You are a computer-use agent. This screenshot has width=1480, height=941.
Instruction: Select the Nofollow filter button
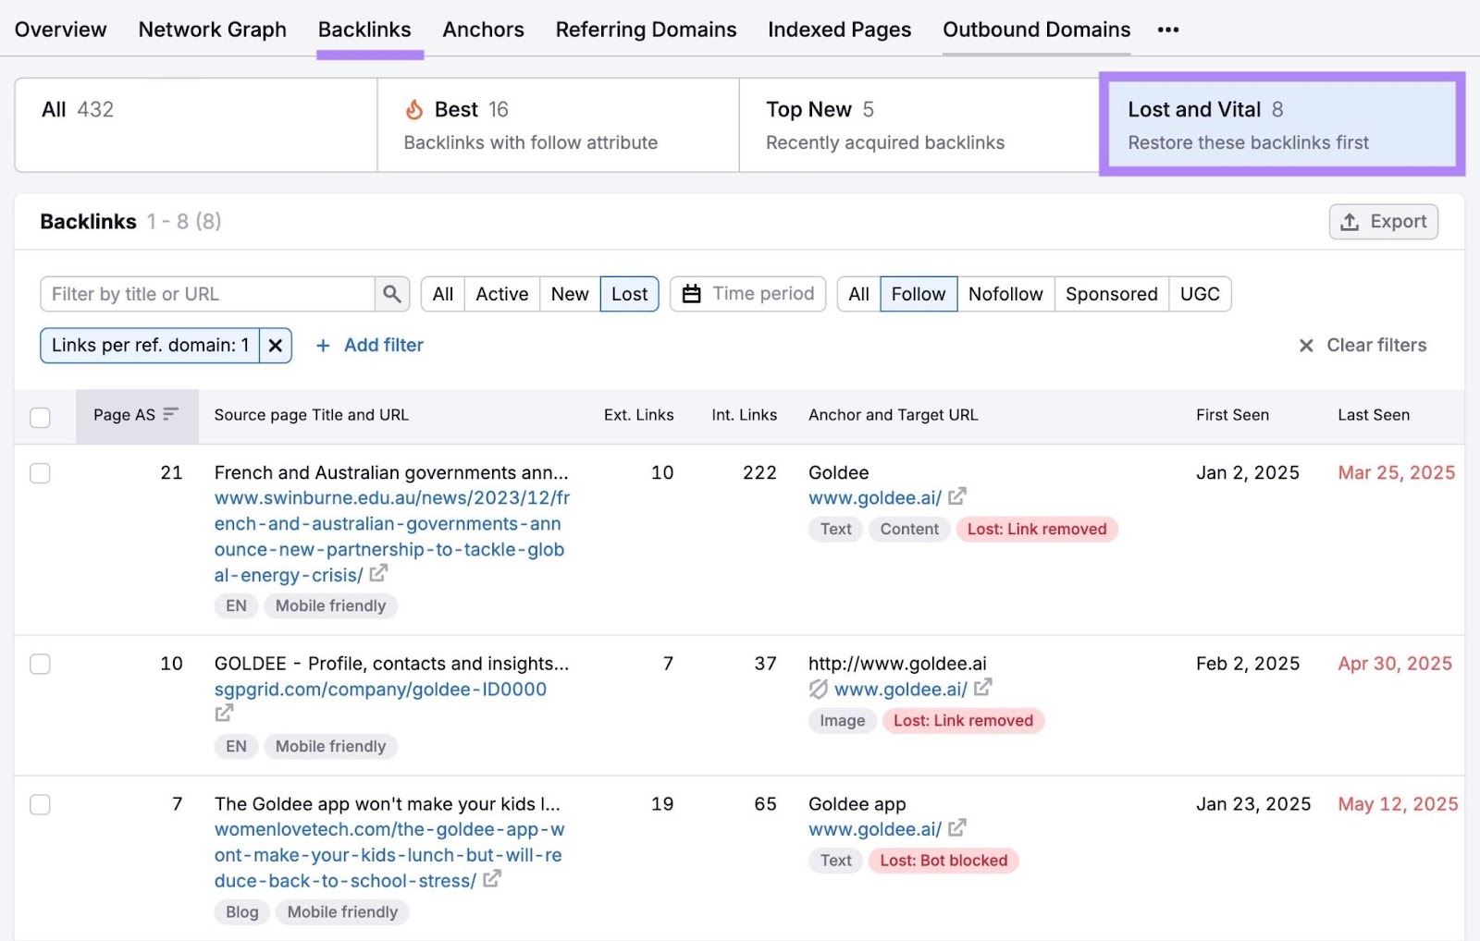coord(1005,294)
